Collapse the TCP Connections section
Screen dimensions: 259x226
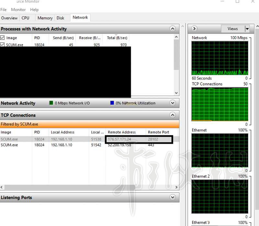tap(173, 115)
